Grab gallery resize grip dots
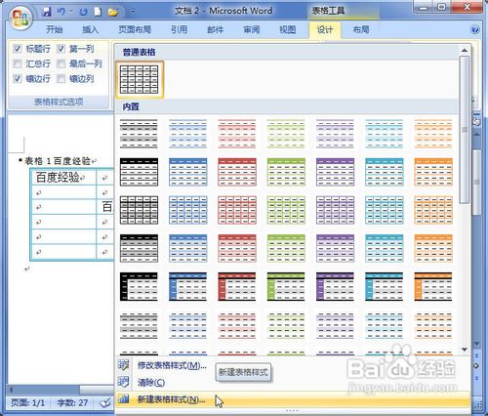This screenshot has height=416, width=488. point(292,410)
